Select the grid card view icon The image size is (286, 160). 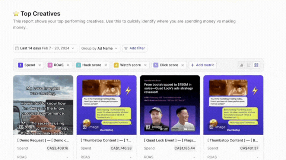tap(256, 65)
